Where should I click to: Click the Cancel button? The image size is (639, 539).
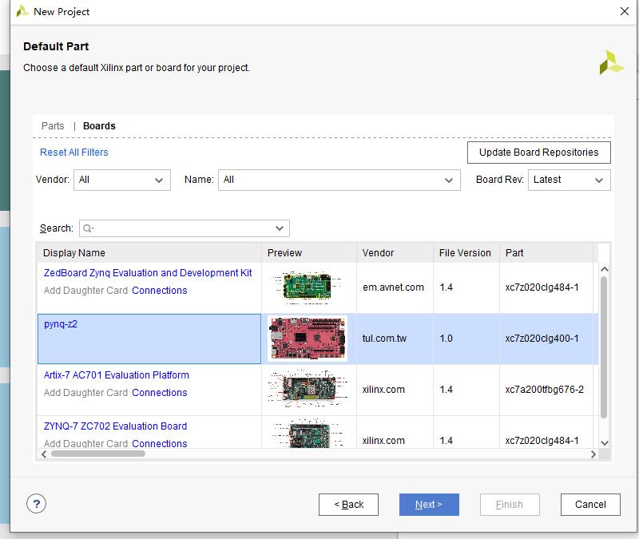(x=590, y=505)
